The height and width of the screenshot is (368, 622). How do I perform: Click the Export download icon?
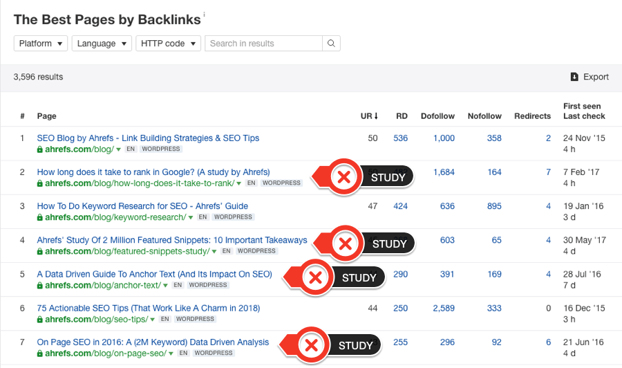click(574, 77)
